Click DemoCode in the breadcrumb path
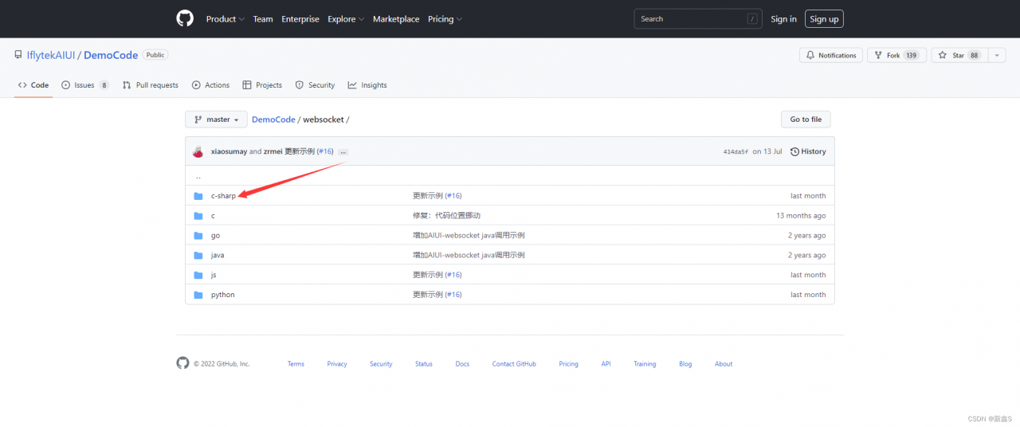This screenshot has height=427, width=1020. point(273,119)
